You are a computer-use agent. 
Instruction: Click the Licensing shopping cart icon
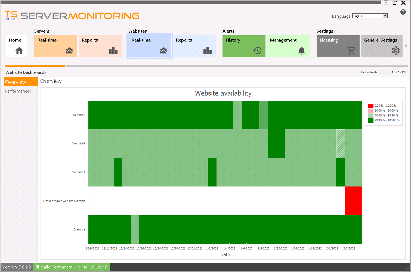coord(351,50)
